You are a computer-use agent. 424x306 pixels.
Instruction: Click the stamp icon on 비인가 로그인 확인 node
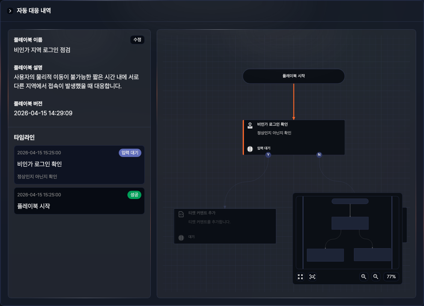point(250,126)
